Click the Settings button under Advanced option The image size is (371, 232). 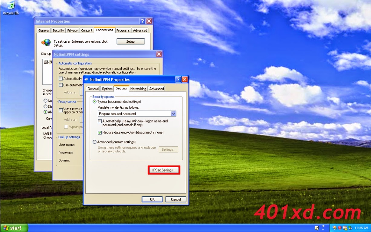[169, 149]
